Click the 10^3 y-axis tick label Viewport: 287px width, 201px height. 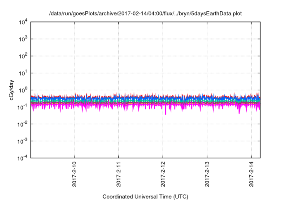pos(23,39)
